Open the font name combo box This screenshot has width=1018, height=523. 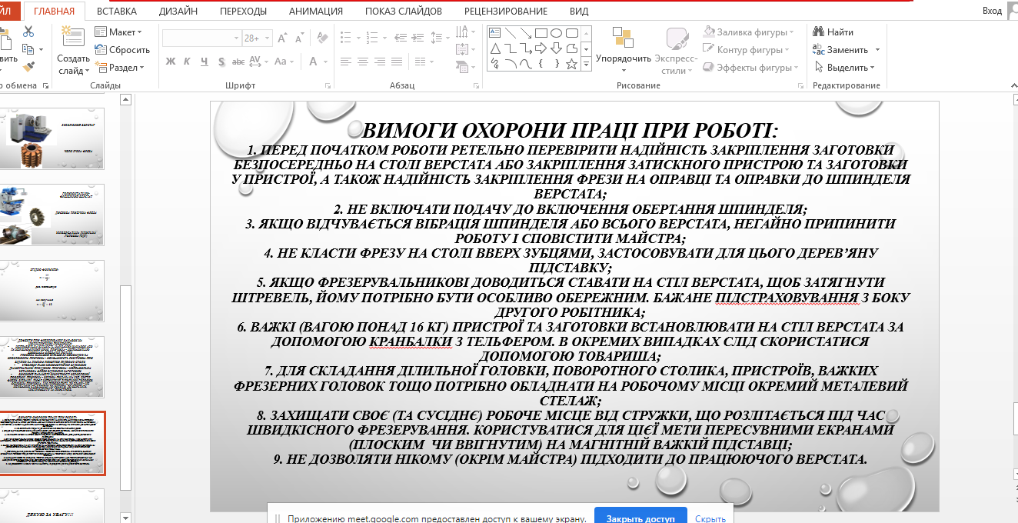pyautogui.click(x=201, y=38)
